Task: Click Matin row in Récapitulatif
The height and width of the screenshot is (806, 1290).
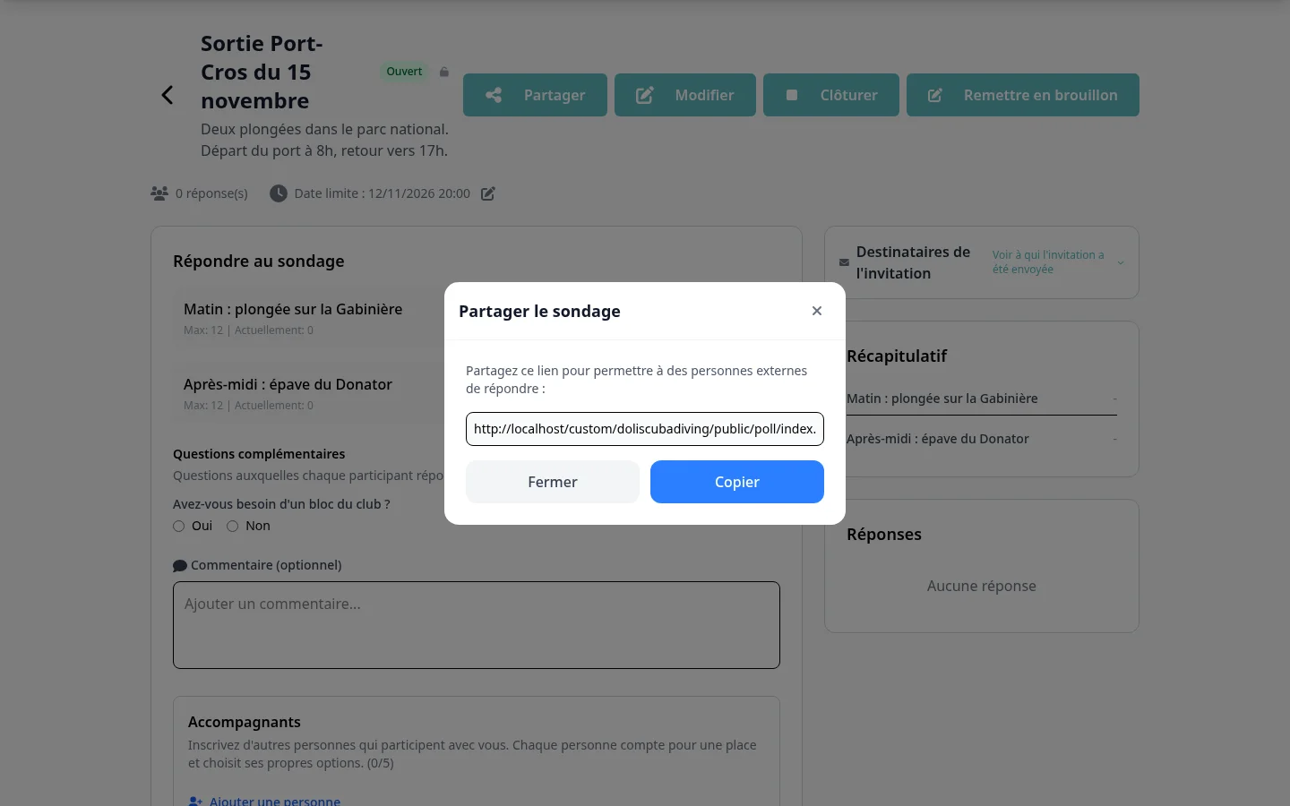Action: point(982,399)
